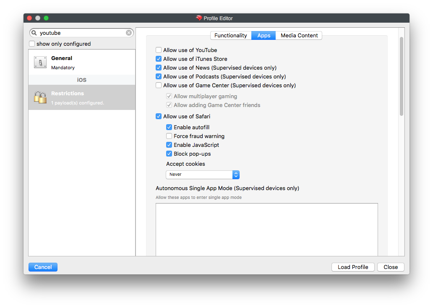This screenshot has width=433, height=308.
Task: Check Allow use of Game Center
Action: [159, 85]
